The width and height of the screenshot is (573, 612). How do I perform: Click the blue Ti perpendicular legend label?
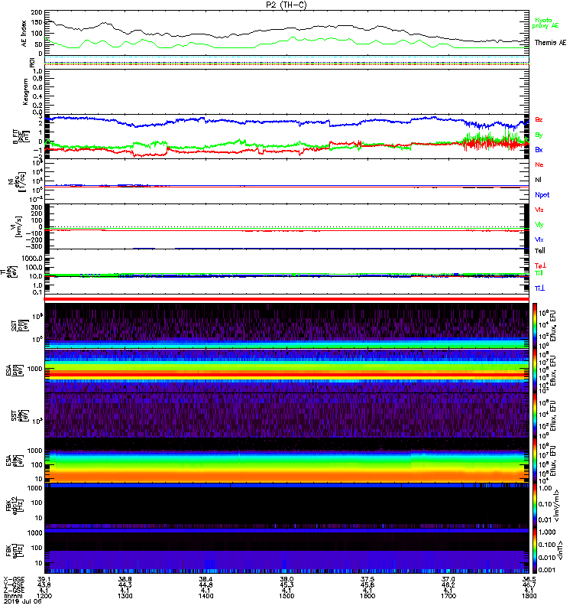539,288
